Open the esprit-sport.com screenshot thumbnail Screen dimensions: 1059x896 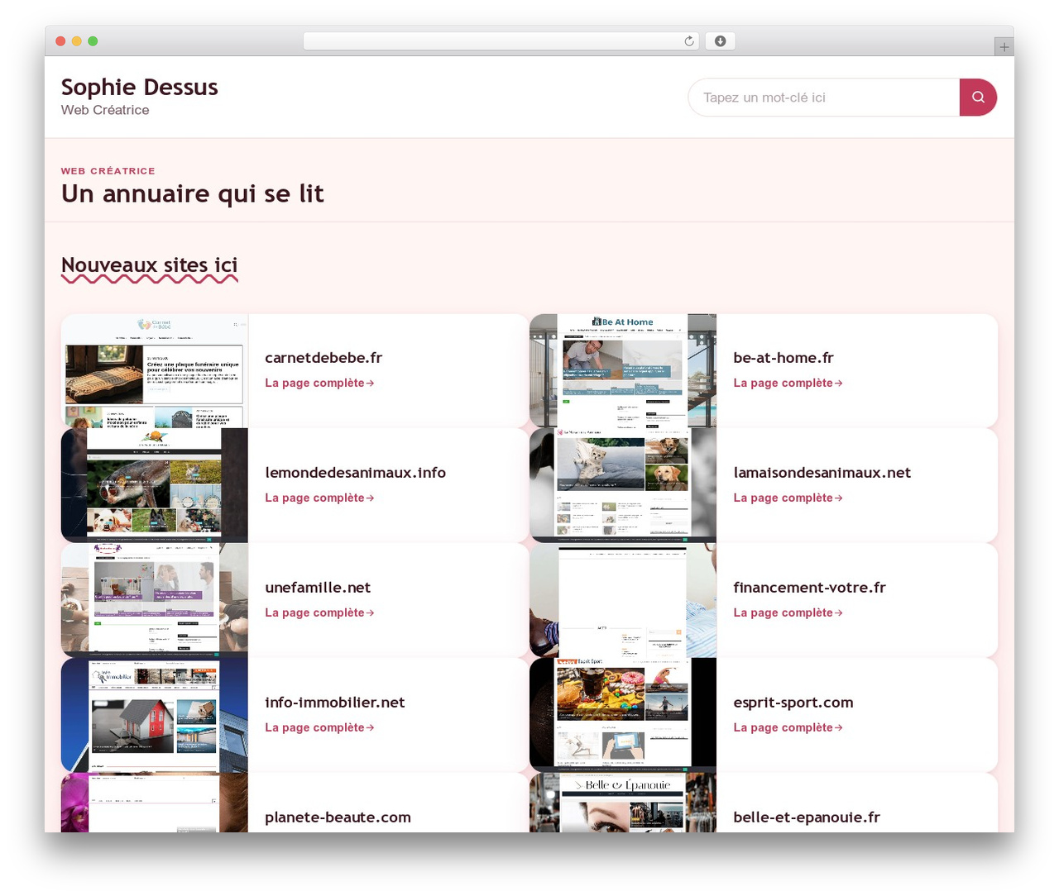point(623,715)
